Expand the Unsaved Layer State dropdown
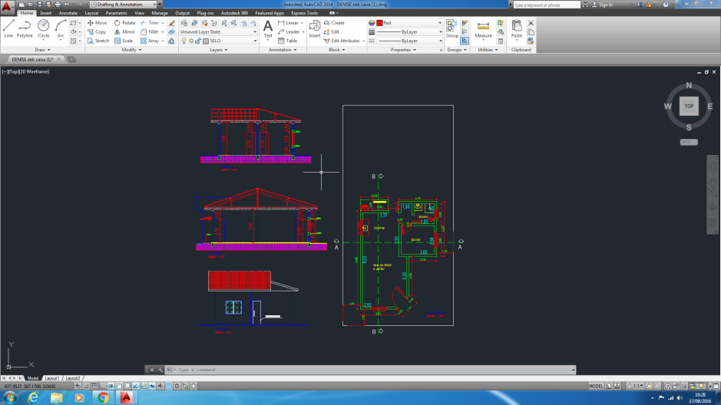 coord(219,32)
